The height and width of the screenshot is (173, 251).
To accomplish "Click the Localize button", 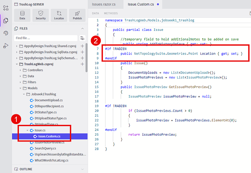I will coord(59,15).
